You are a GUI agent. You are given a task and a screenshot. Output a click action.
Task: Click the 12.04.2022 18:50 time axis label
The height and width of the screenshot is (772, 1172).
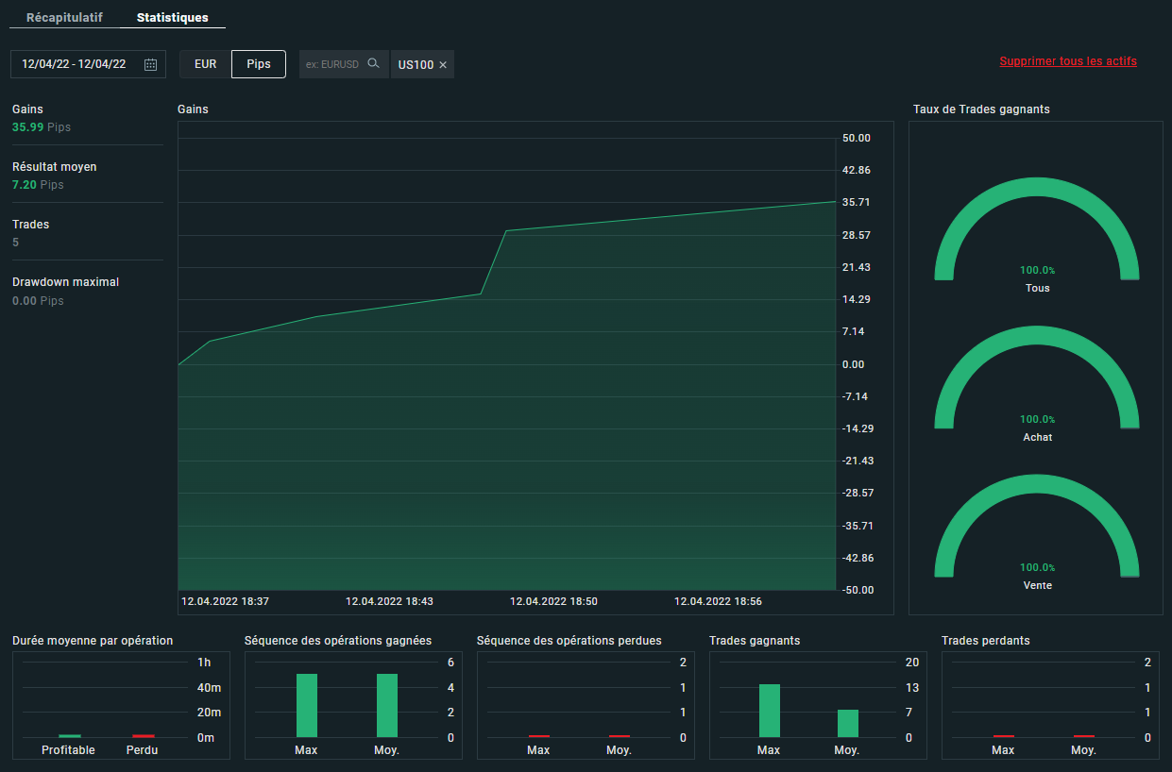pyautogui.click(x=553, y=601)
